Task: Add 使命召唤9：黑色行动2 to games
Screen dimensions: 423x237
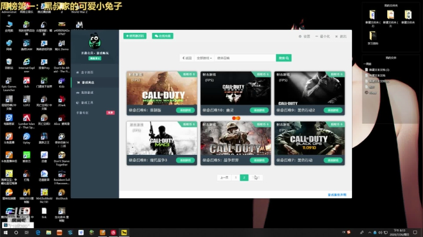Action: click(x=333, y=110)
